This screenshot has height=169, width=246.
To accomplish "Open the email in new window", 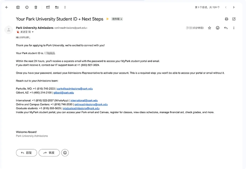I will click(234, 19).
